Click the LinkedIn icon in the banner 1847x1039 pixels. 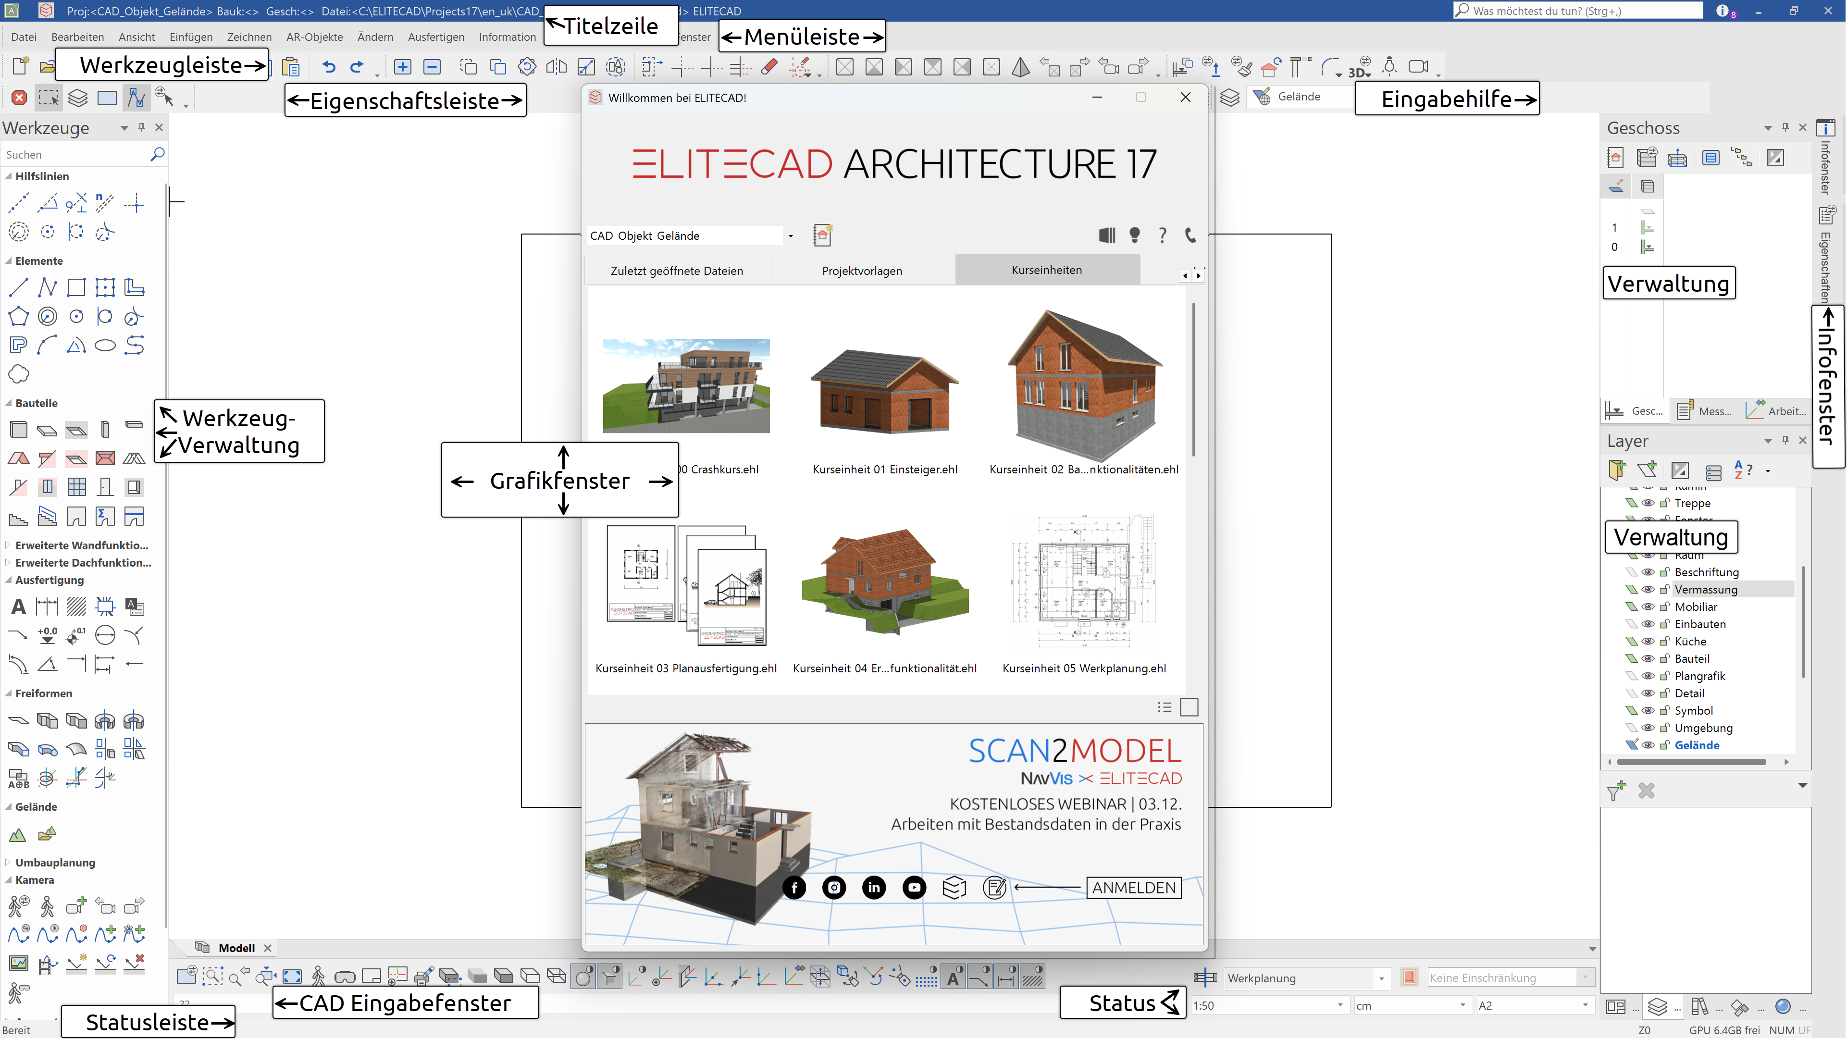tap(873, 888)
